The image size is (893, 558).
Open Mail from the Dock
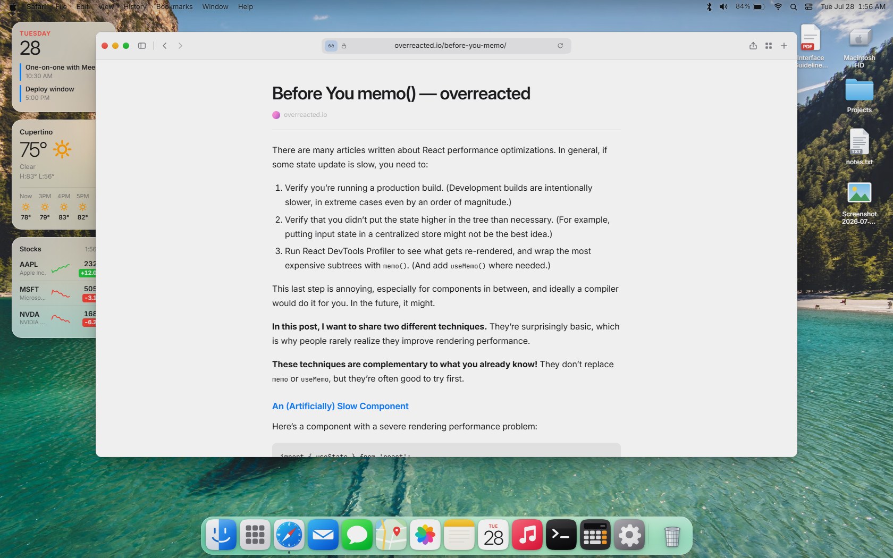pos(323,535)
